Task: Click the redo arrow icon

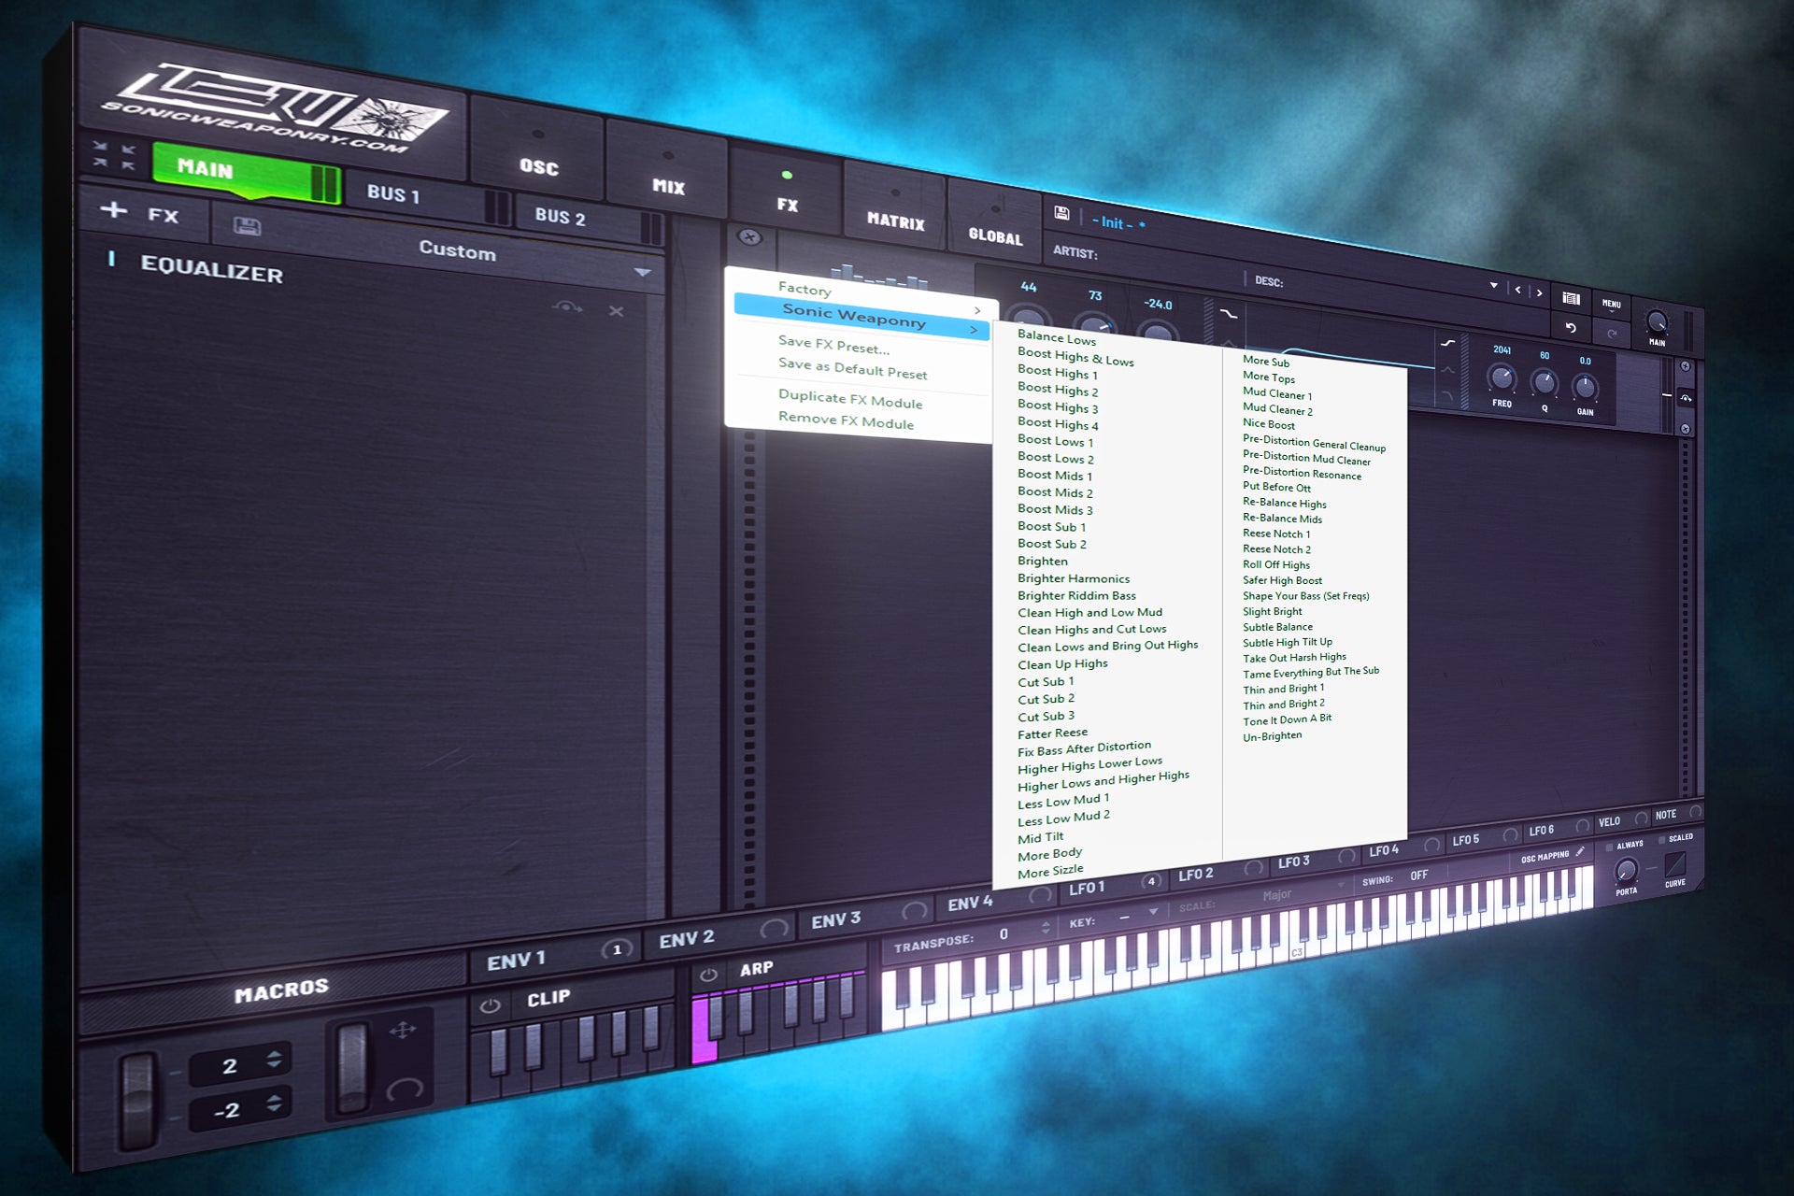Action: (x=1613, y=332)
